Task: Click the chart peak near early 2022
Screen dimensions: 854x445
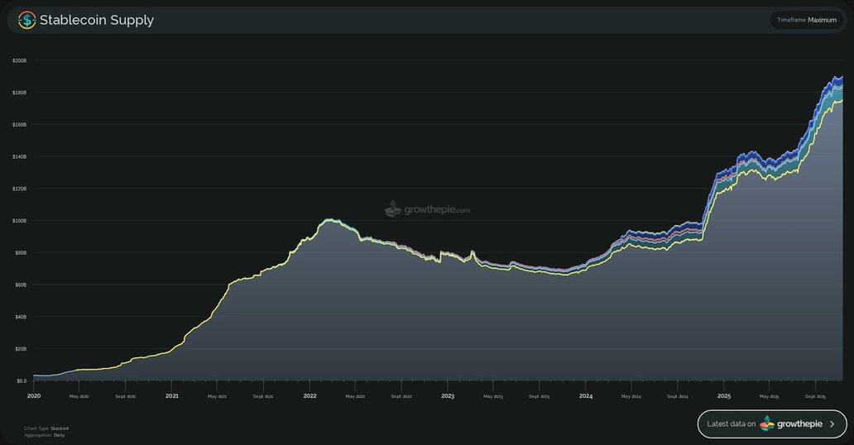Action: click(329, 220)
